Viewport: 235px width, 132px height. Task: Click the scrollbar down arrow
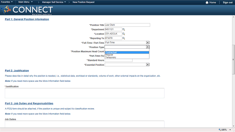pyautogui.click(x=234, y=126)
